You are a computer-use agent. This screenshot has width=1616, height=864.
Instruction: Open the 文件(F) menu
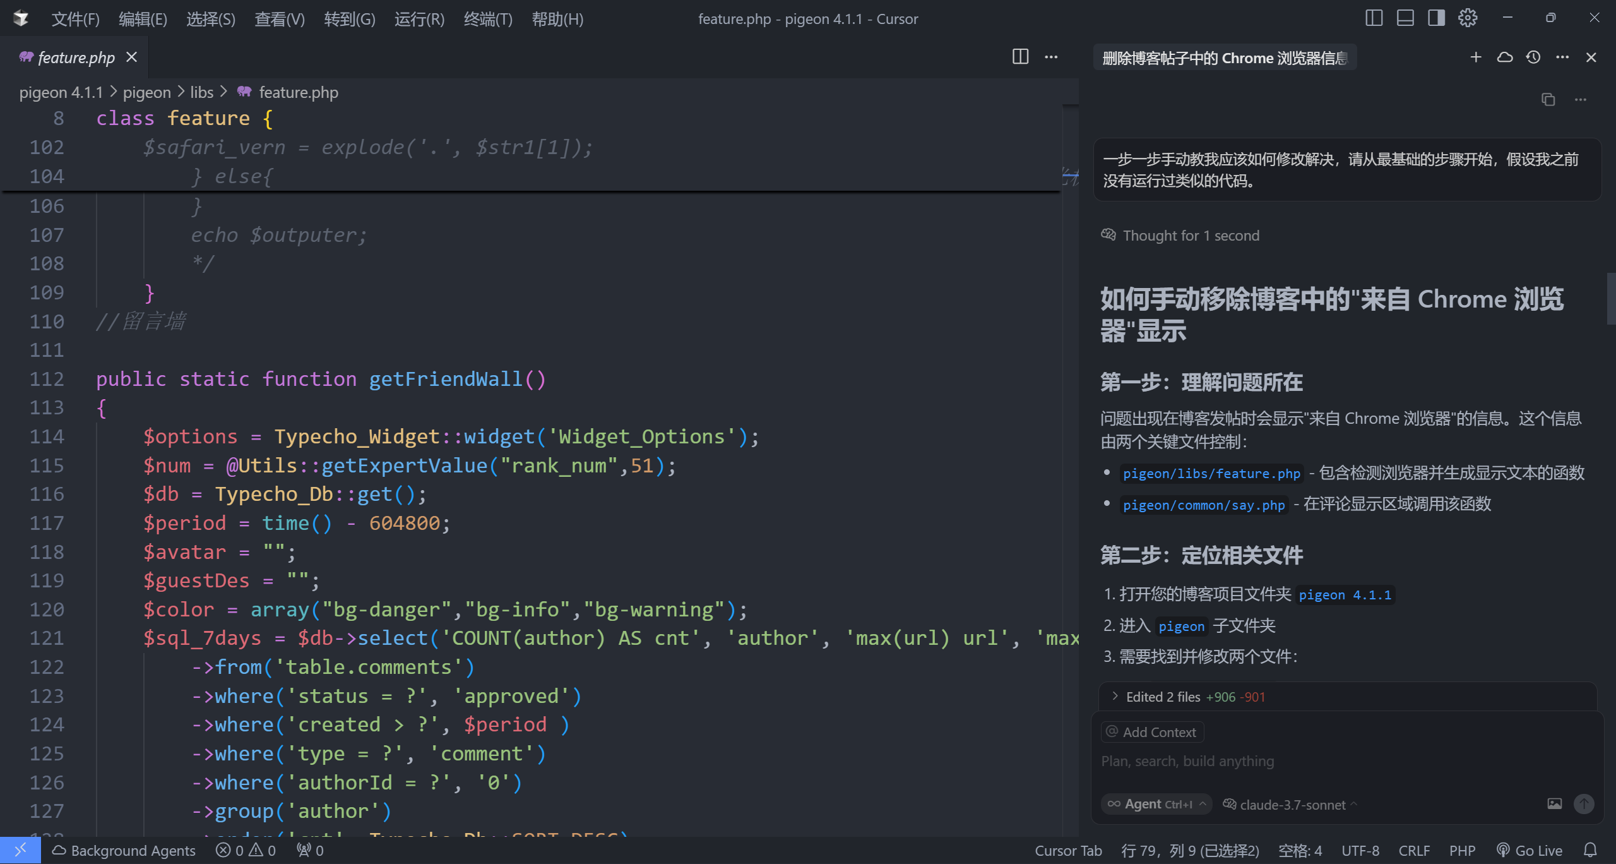[x=75, y=19]
